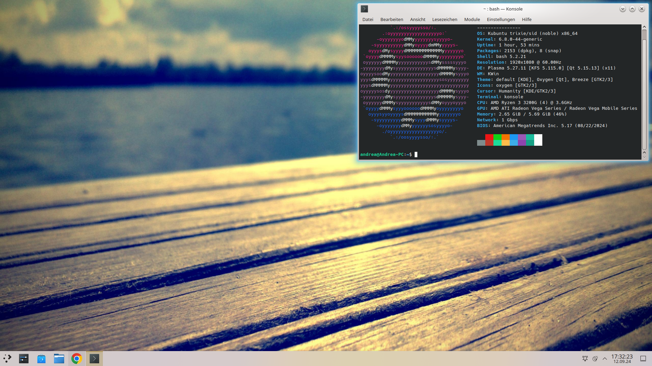The image size is (652, 366).
Task: Click the bright green swatch in the top row
Action: click(x=497, y=137)
